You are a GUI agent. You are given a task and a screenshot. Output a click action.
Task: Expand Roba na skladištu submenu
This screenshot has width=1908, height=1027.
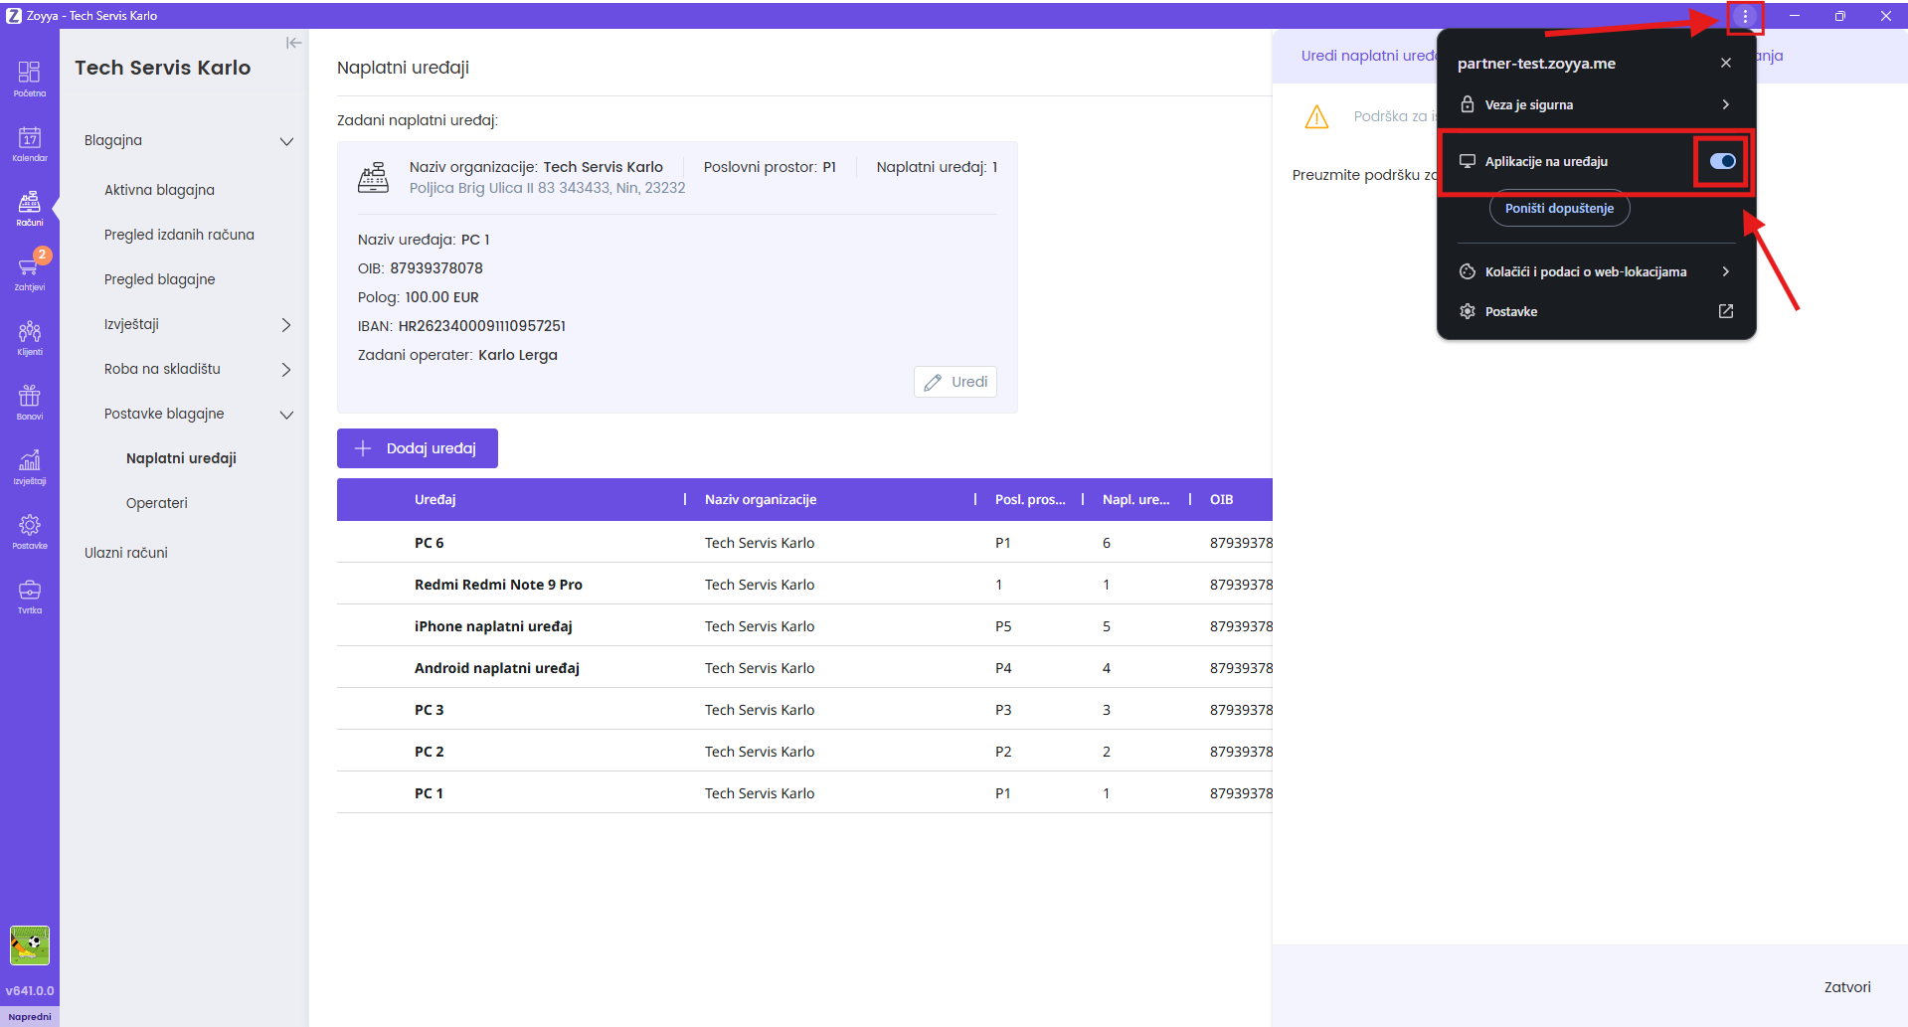[286, 370]
